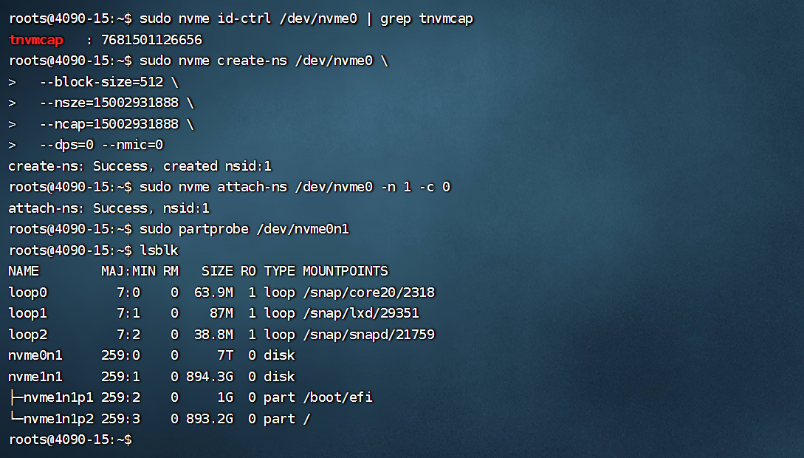Click the '/snap/core20/2318' mountpoint

click(368, 293)
